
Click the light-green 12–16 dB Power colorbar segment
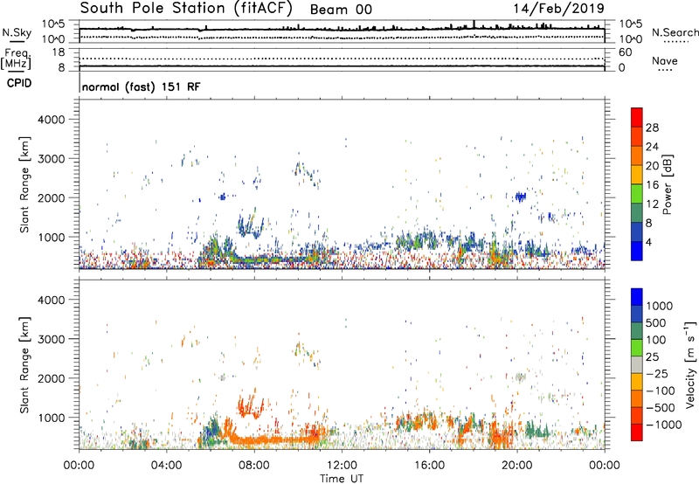[637, 194]
